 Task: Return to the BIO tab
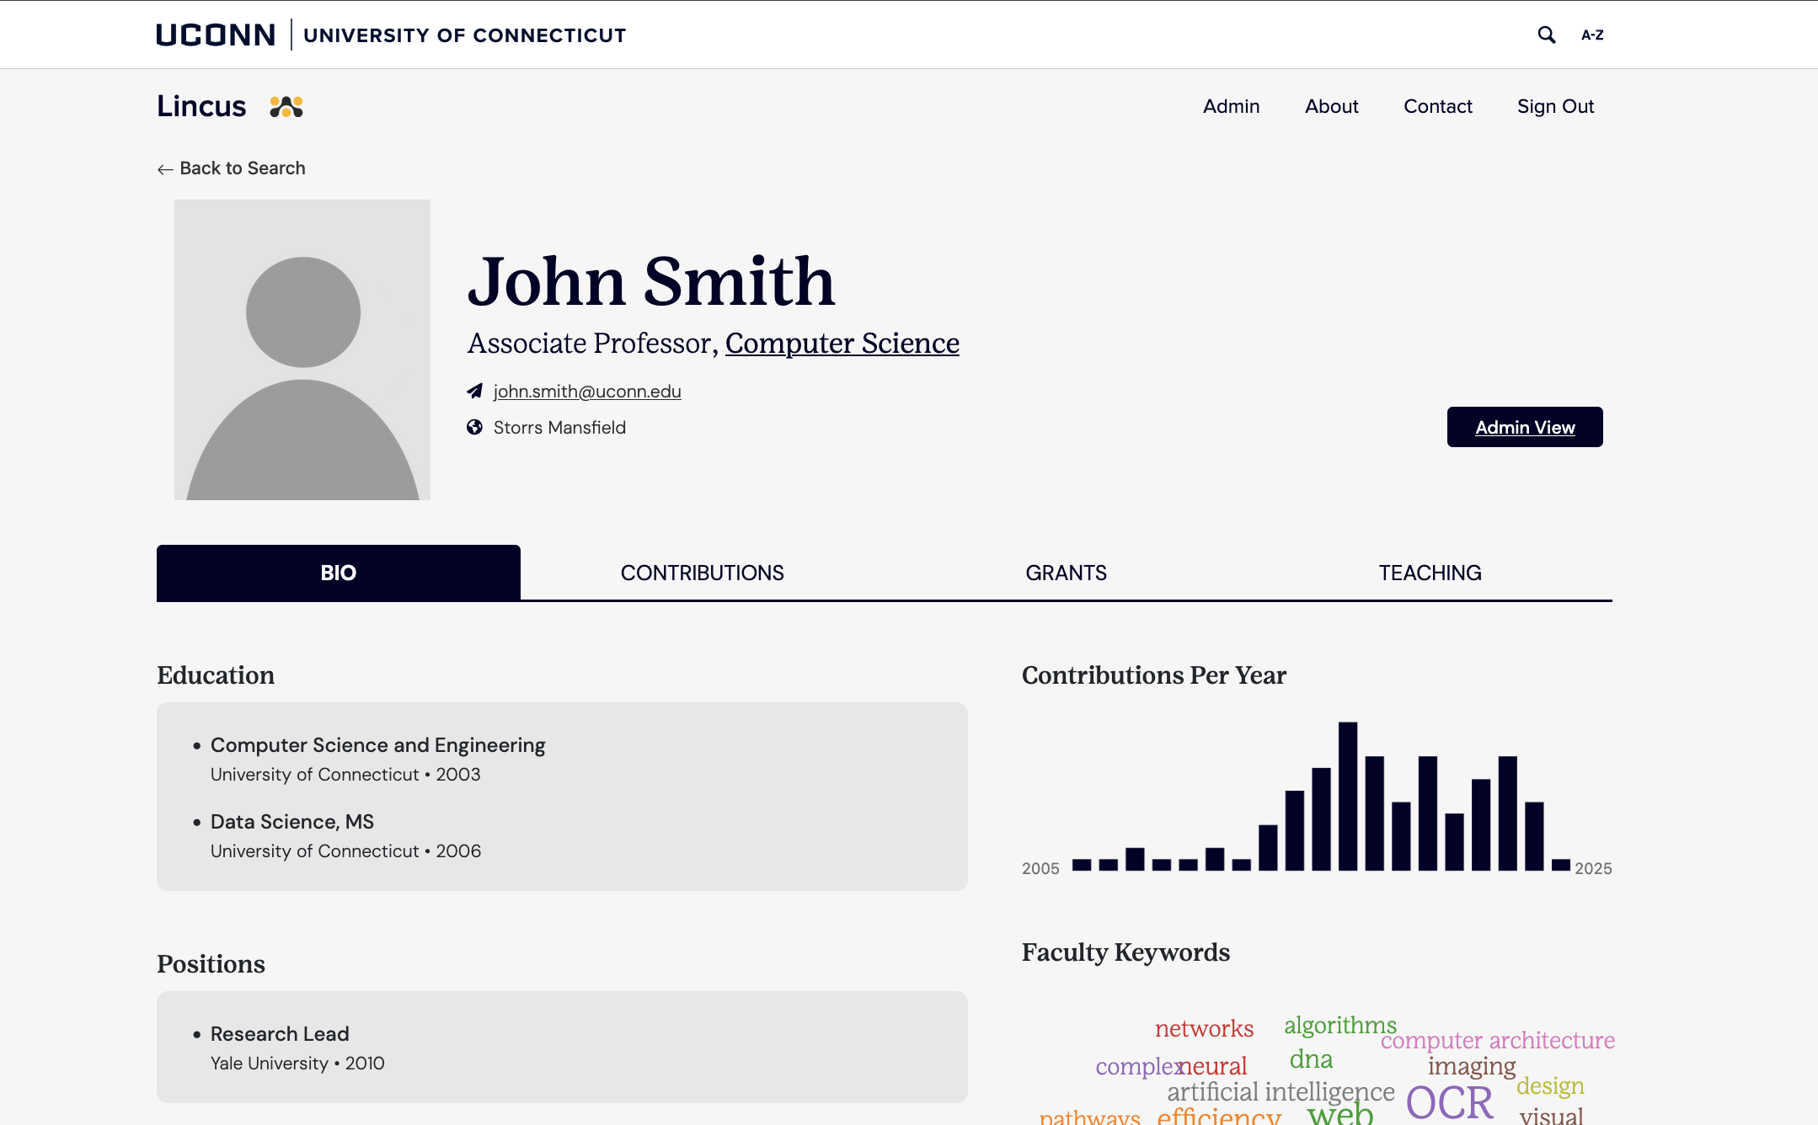(338, 573)
